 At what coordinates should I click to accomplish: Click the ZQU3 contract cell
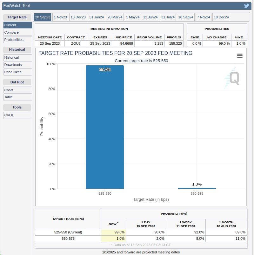coord(76,43)
